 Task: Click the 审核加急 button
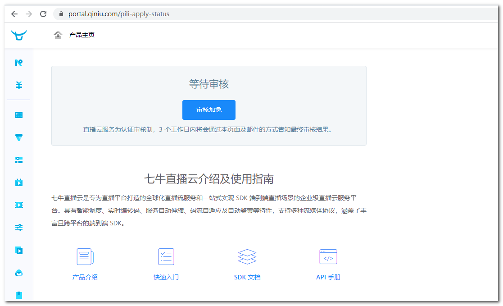point(209,110)
